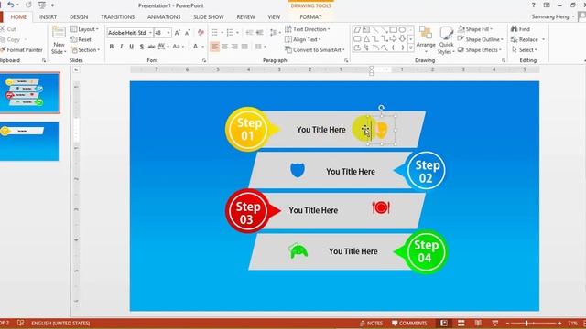Open Convert to SmartArt menu
The image size is (586, 329).
coord(315,49)
